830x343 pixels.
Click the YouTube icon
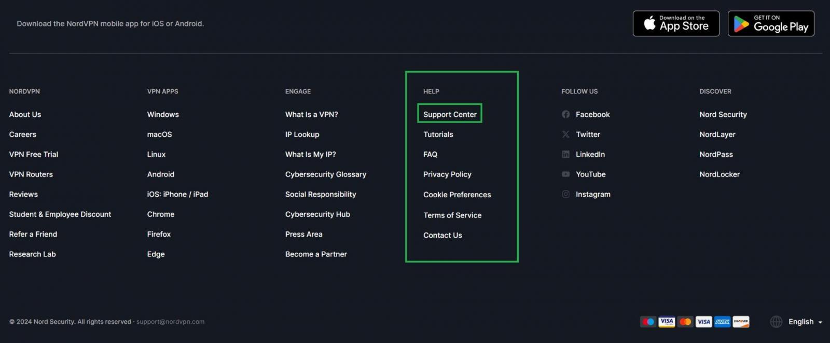click(x=565, y=174)
